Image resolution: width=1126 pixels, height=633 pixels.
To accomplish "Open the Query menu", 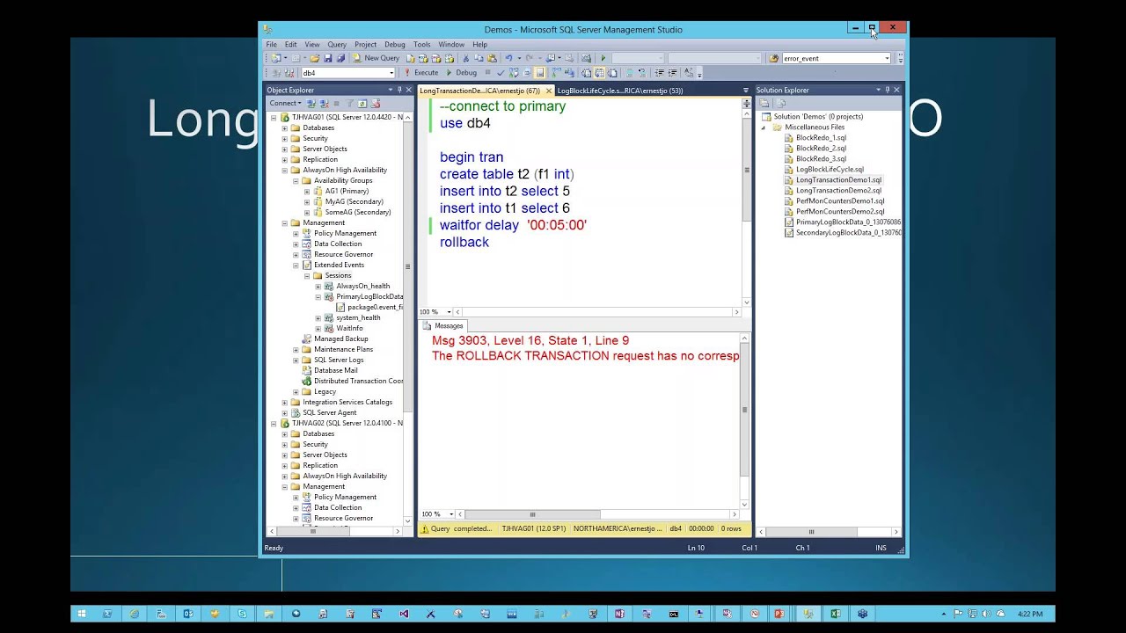I will point(337,44).
